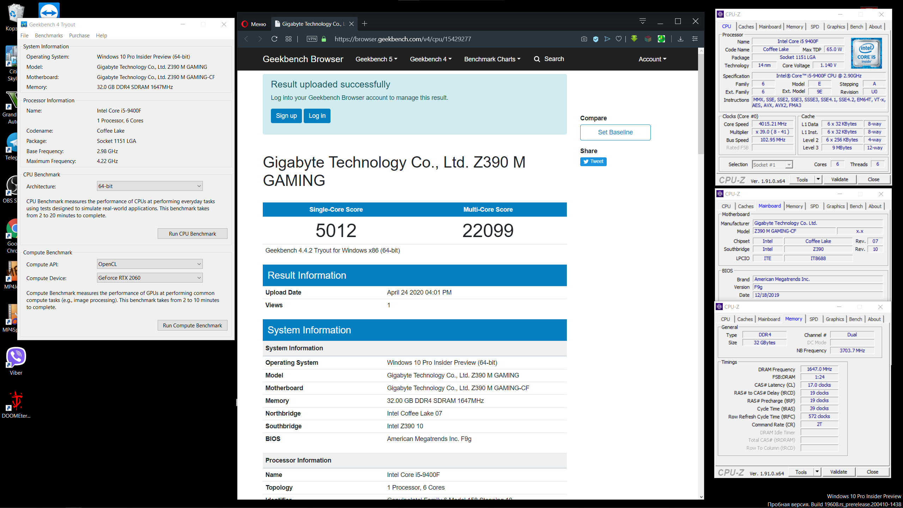
Task: Click the cube extension icon
Action: coord(648,39)
